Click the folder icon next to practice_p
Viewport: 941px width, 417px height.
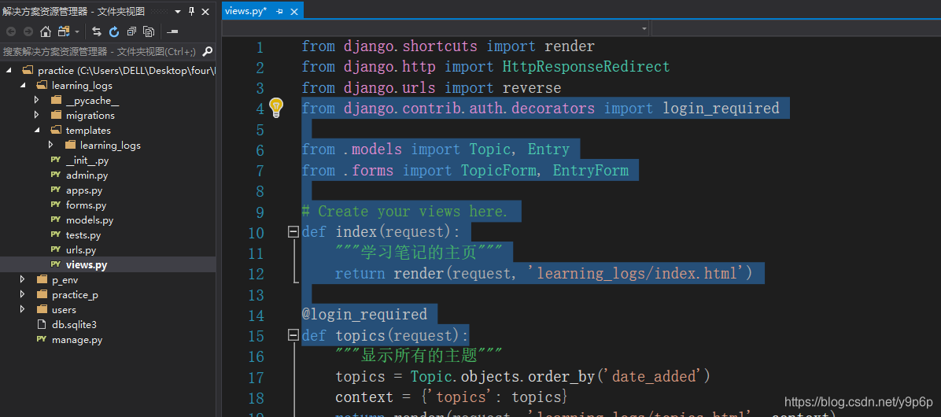(x=42, y=294)
